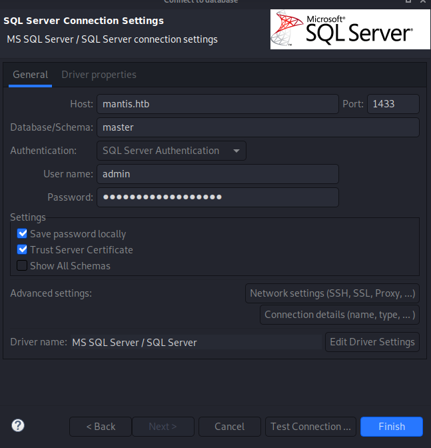Switch to the Driver properties tab
The width and height of the screenshot is (431, 448).
99,75
